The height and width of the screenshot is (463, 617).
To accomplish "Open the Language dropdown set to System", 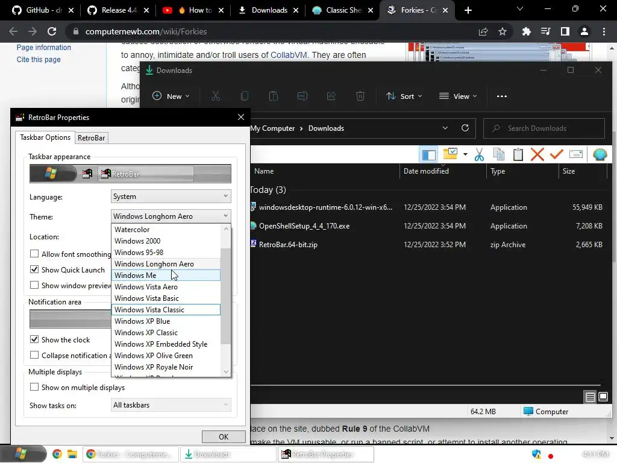I will [171, 196].
